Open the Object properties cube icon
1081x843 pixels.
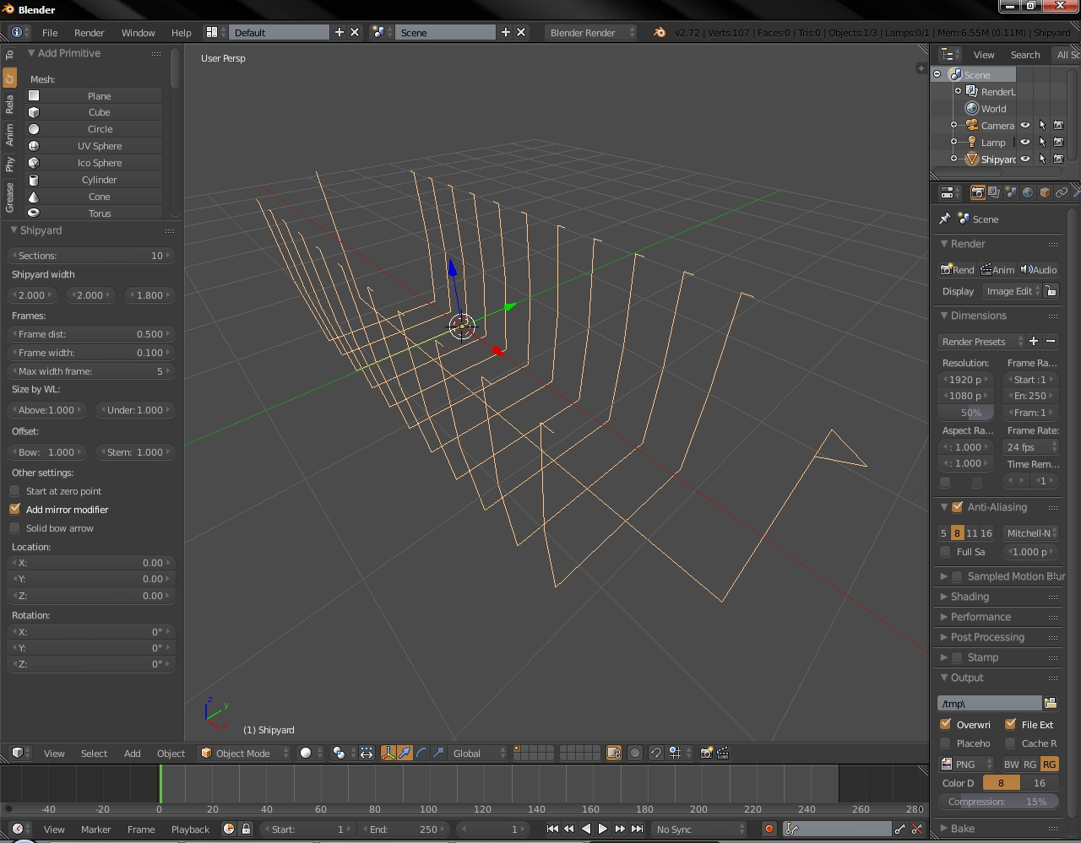click(1045, 192)
